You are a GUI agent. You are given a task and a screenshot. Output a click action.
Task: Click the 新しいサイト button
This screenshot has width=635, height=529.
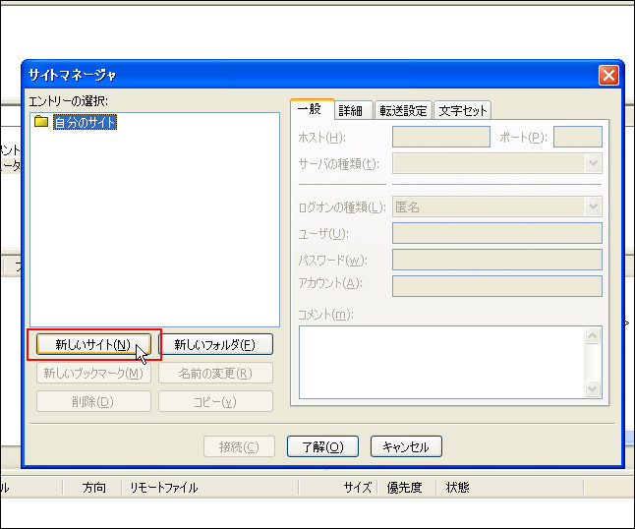[93, 344]
